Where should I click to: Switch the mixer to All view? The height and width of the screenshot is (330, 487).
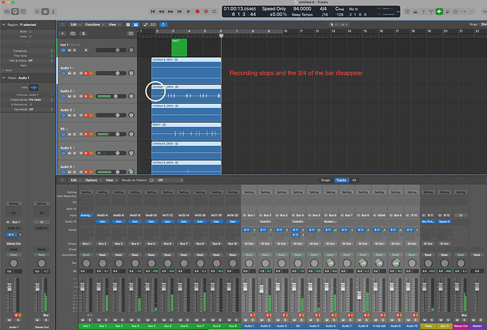tap(354, 181)
